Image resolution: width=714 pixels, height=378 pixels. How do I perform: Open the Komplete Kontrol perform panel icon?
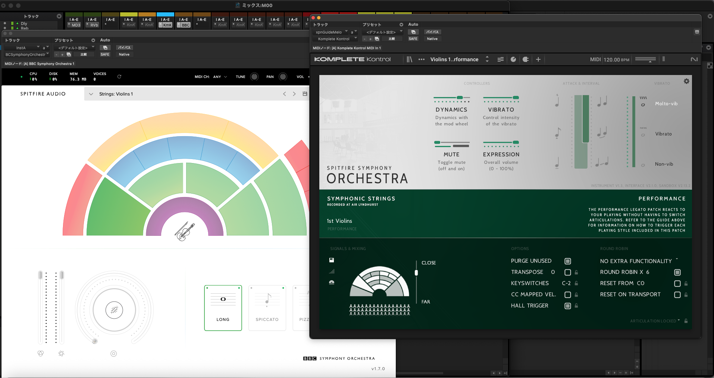[513, 59]
